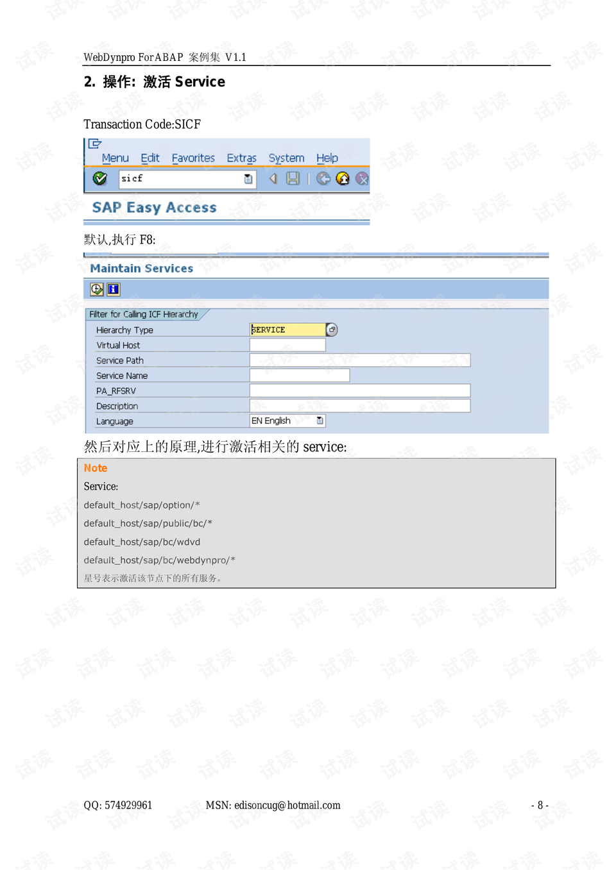Click the Language label
616x870 pixels.
click(115, 421)
